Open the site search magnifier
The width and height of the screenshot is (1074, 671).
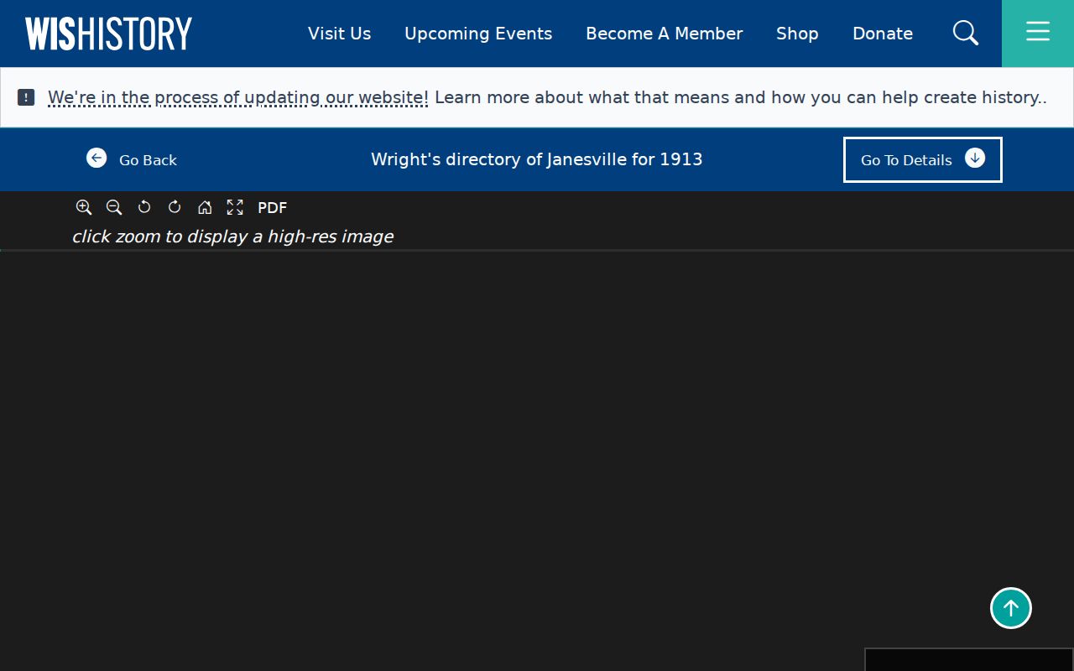tap(966, 33)
